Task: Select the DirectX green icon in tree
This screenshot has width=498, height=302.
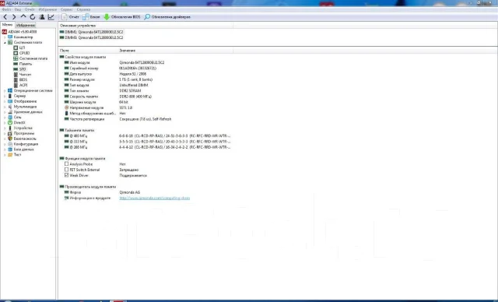Action: [x=10, y=122]
